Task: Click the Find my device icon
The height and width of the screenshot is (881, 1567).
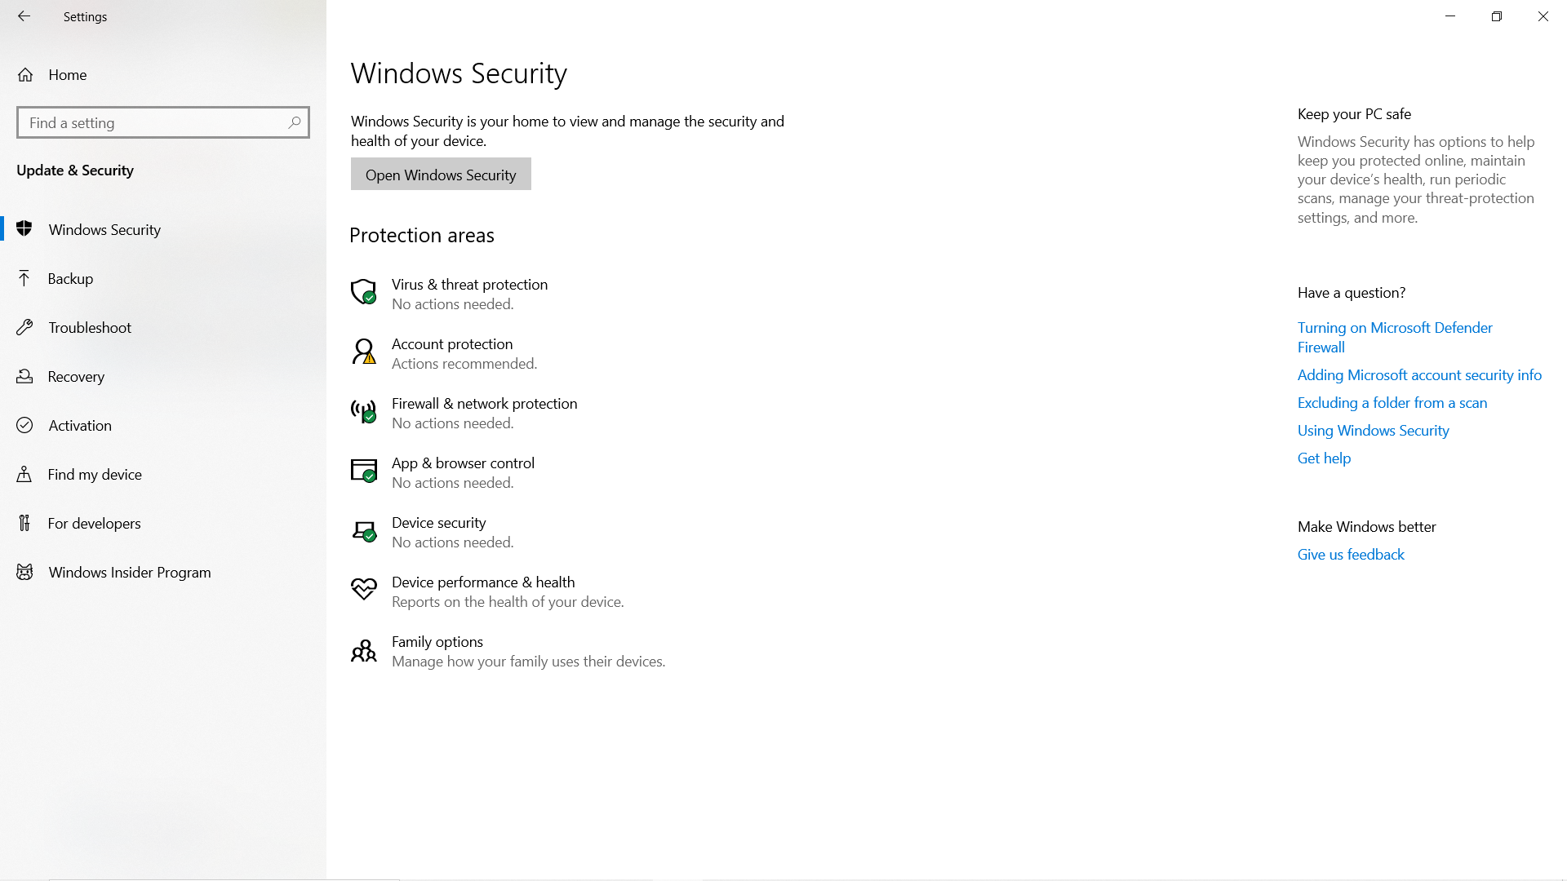Action: 24,474
